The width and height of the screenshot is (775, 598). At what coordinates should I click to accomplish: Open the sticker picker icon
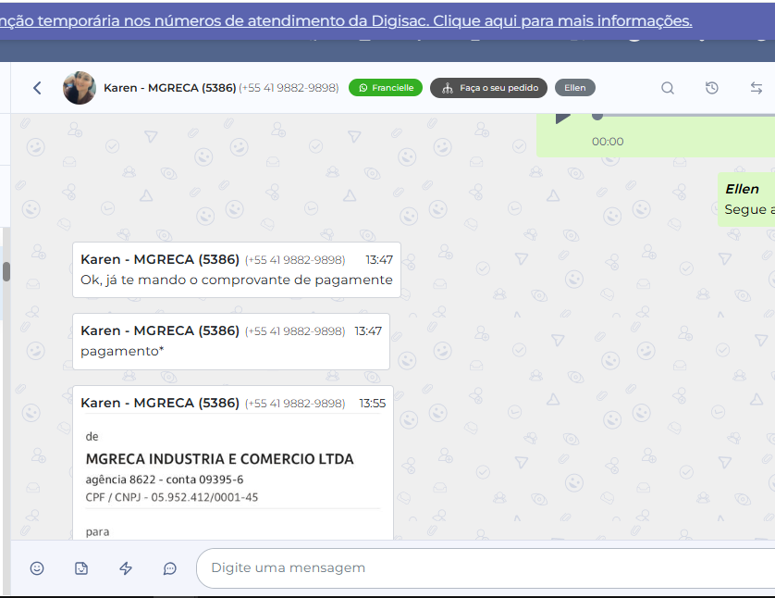(x=81, y=568)
